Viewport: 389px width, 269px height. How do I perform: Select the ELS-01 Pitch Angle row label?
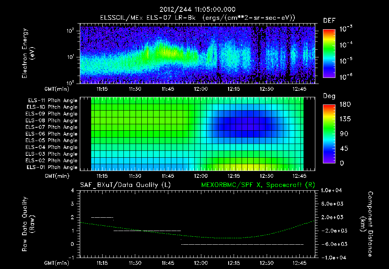click(x=52, y=167)
